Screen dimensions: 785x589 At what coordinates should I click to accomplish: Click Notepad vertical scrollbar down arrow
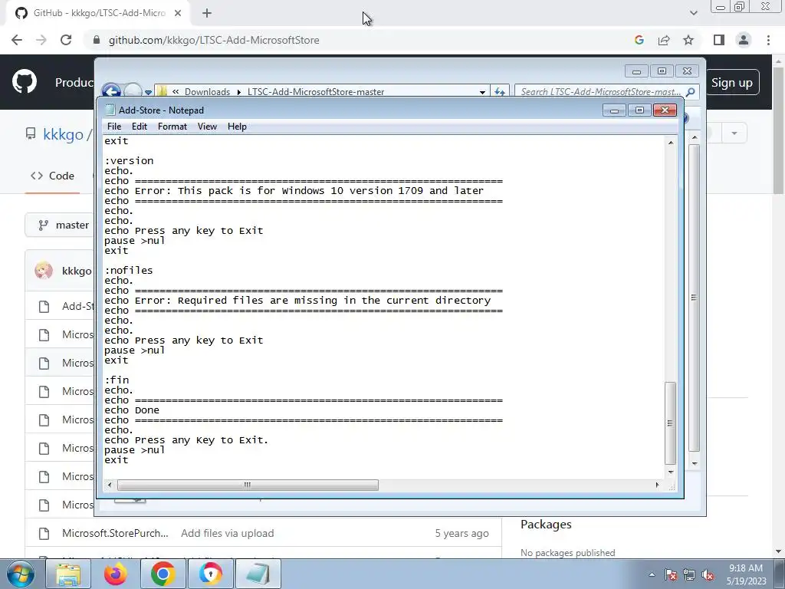pos(671,472)
